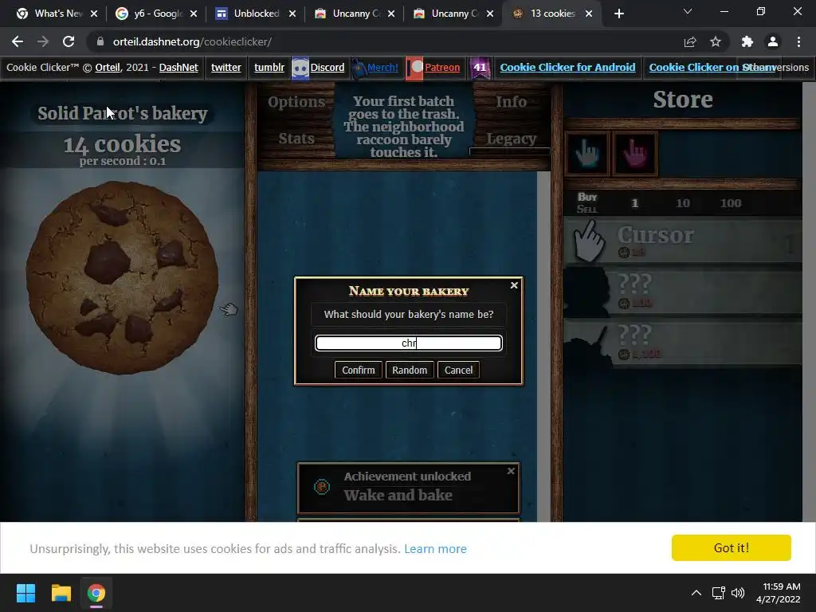
Task: Buy the blue cursor upgrade in Store
Action: [587, 153]
